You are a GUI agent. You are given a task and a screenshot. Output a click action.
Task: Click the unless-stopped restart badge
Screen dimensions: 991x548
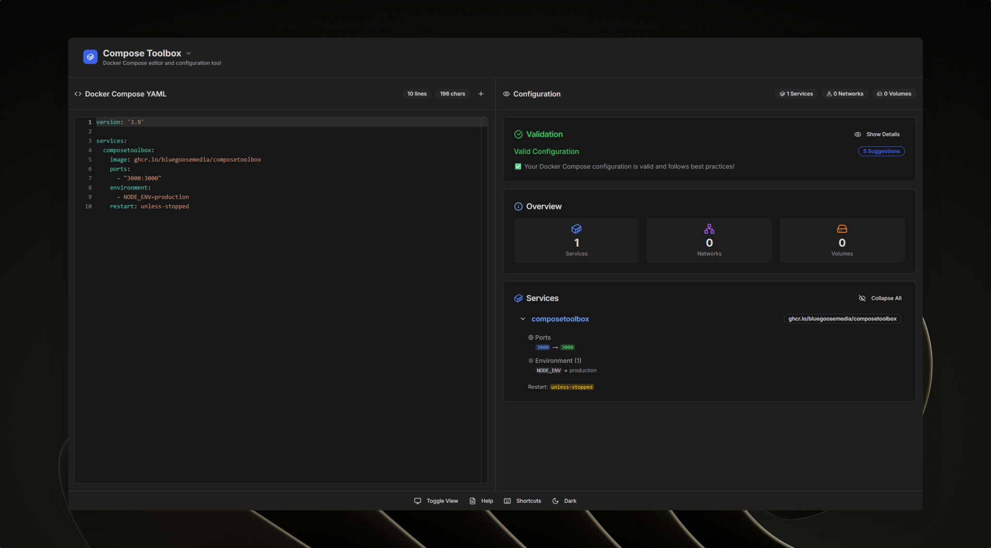click(x=572, y=387)
